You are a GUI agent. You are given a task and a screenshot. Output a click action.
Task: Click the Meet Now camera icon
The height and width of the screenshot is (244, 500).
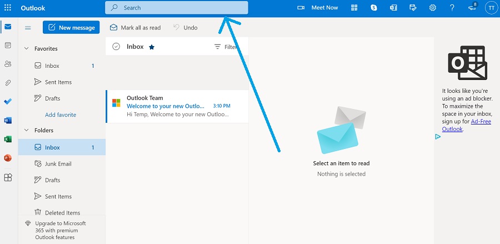point(301,8)
